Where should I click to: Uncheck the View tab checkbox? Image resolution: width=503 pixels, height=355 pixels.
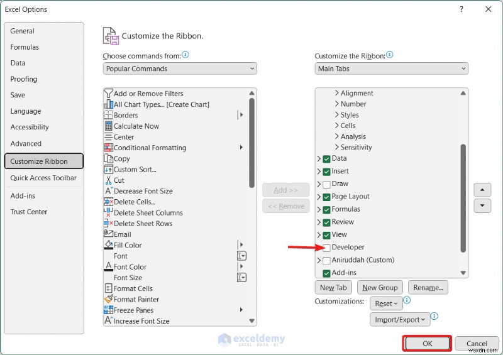326,235
